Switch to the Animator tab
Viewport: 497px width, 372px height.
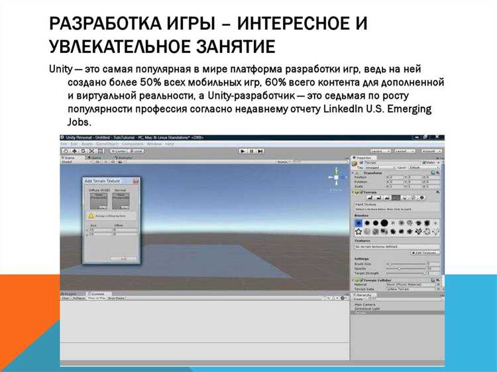tap(123, 158)
